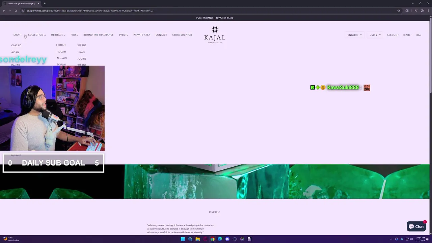Open the volume control in system tray
432x243 pixels.
(x=411, y=239)
